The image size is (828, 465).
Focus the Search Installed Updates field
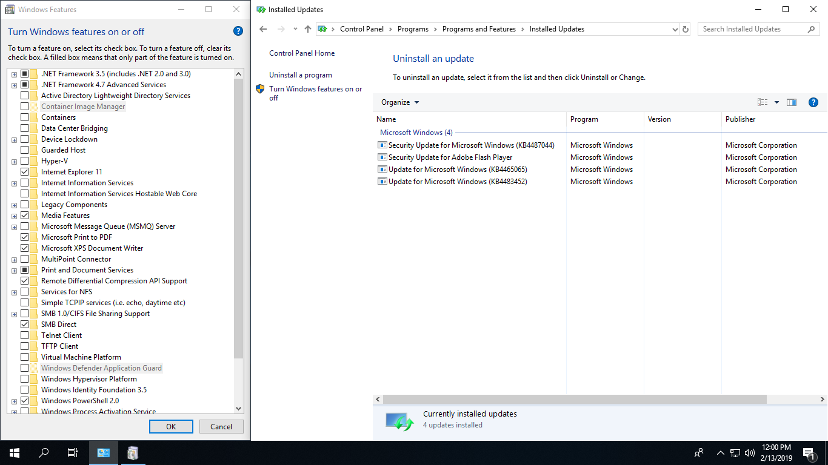pyautogui.click(x=752, y=29)
